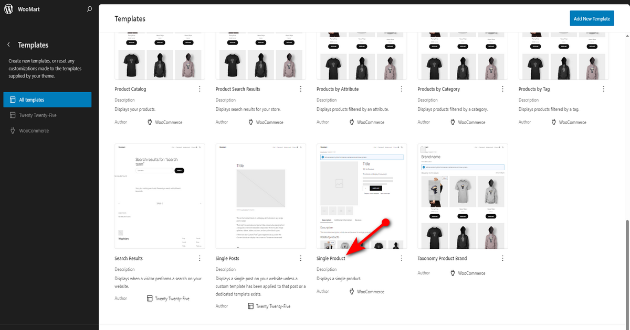Click the plugin icon under Products by Category
This screenshot has height=330, width=630.
[453, 122]
